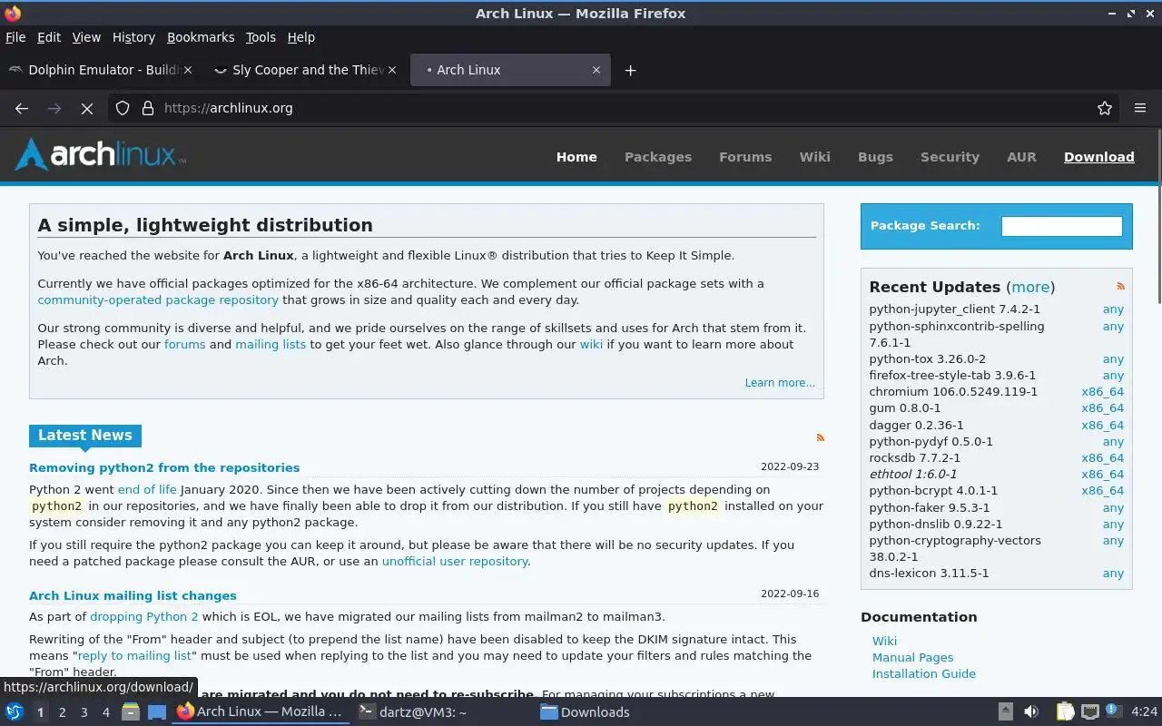Open the update notifier tray icon
This screenshot has width=1162, height=726.
(x=1113, y=711)
